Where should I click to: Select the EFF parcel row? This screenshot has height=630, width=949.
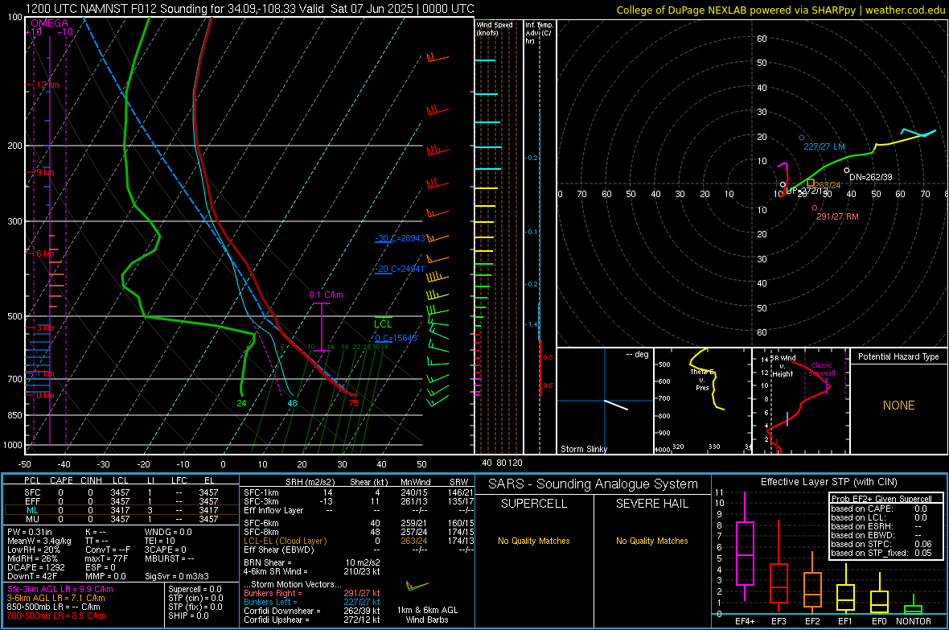121,501
